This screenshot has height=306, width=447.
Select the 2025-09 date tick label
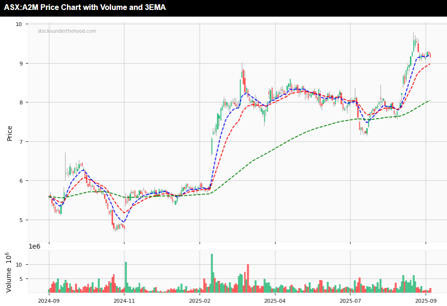pos(426,300)
